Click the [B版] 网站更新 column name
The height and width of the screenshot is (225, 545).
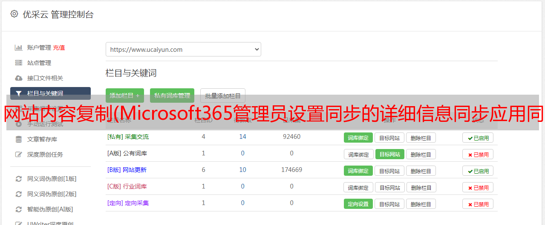[127, 170]
